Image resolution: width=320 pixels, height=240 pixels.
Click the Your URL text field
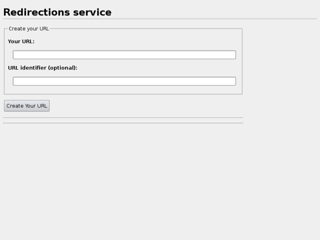click(124, 55)
